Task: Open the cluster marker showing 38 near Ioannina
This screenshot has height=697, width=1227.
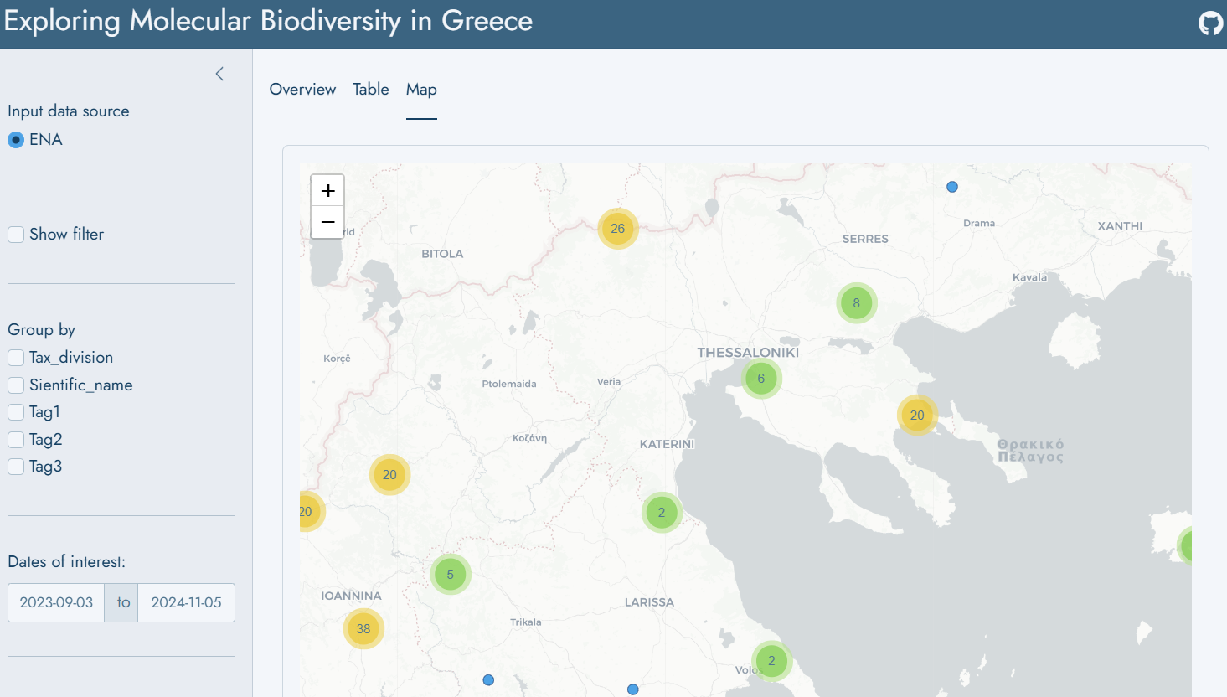Action: pyautogui.click(x=363, y=629)
